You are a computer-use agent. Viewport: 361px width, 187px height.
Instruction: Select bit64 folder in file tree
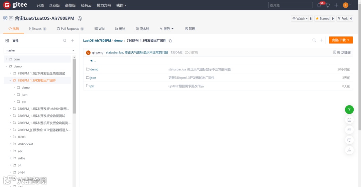(21, 172)
